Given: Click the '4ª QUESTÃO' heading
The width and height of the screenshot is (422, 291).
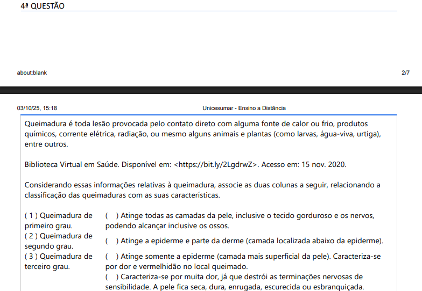Looking at the screenshot, I should [43, 6].
